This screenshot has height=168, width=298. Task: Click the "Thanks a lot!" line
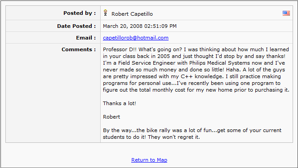tap(120, 103)
